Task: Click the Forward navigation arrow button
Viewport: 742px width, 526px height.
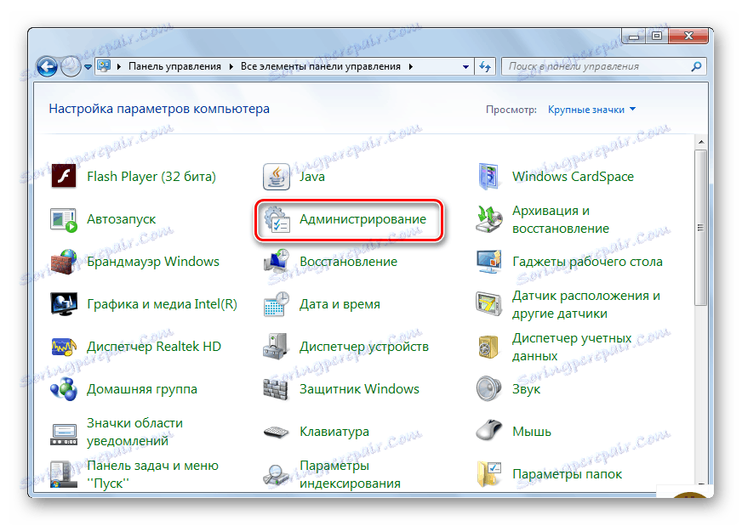Action: [71, 66]
